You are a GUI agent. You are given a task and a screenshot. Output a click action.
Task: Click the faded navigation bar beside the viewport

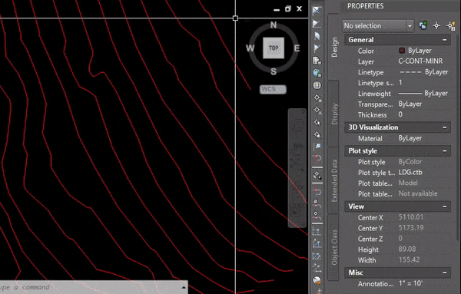pos(297,168)
